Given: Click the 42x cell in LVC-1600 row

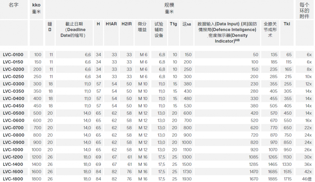Looking at the screenshot, I should coord(308,172).
